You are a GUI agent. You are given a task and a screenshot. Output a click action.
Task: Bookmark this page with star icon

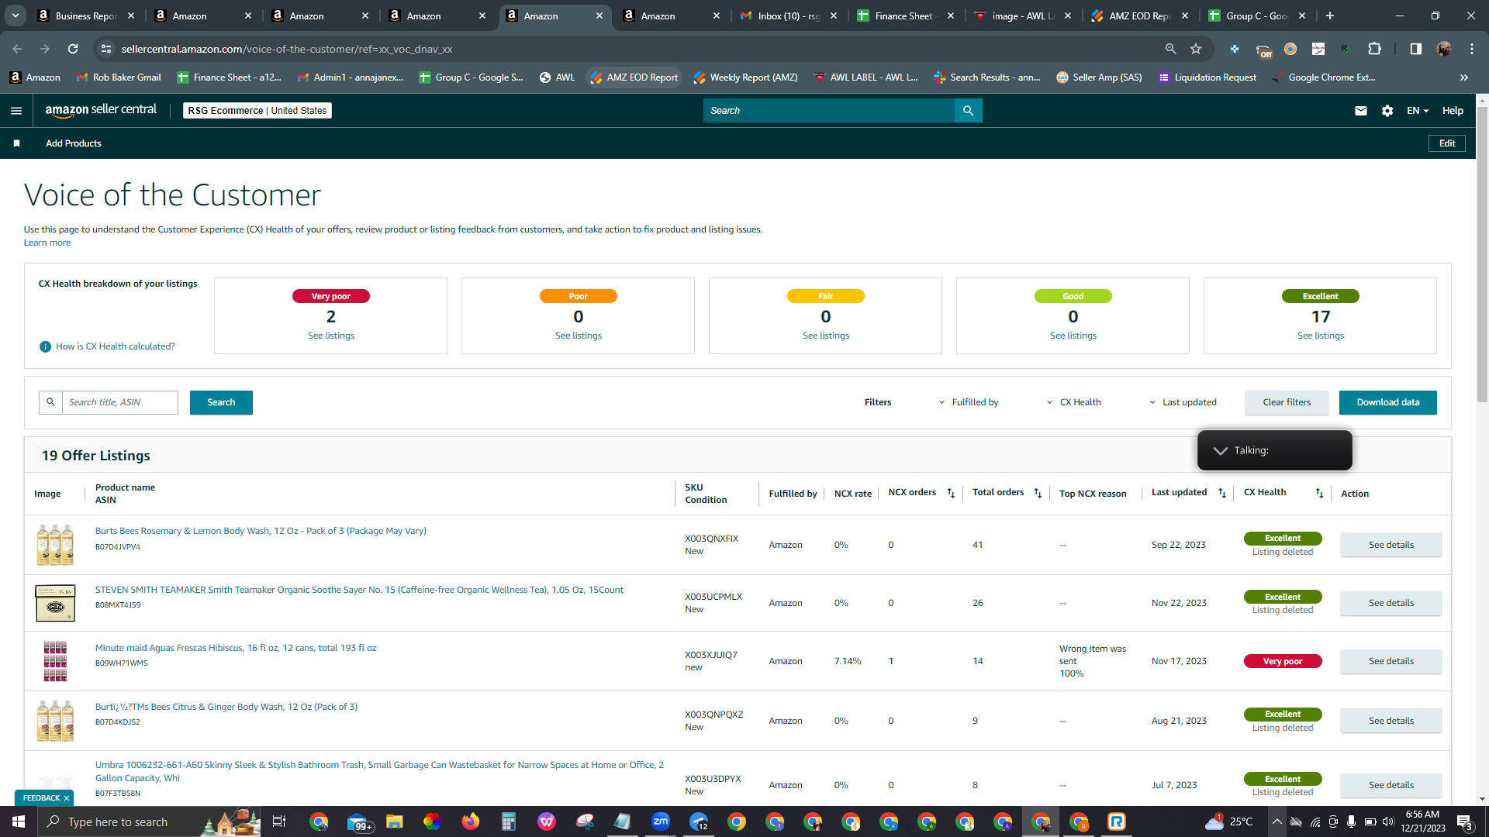pyautogui.click(x=1196, y=49)
